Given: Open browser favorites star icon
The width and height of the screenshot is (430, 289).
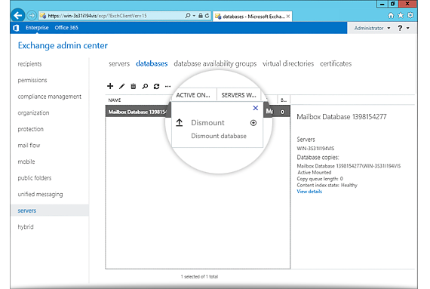Looking at the screenshot, I should coord(401,15).
